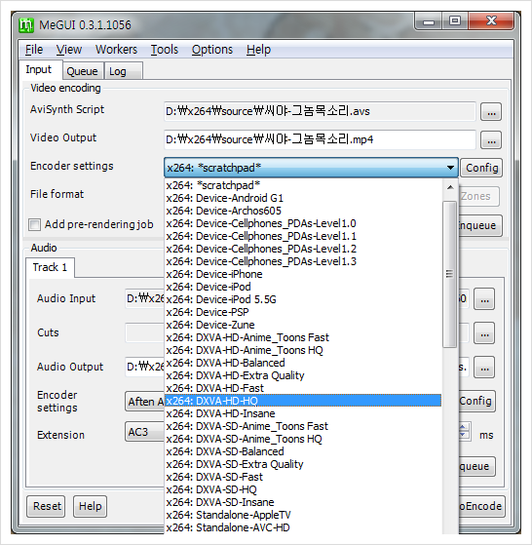Image resolution: width=532 pixels, height=545 pixels.
Task: Select x264: Device-PSP preset
Action: [303, 312]
